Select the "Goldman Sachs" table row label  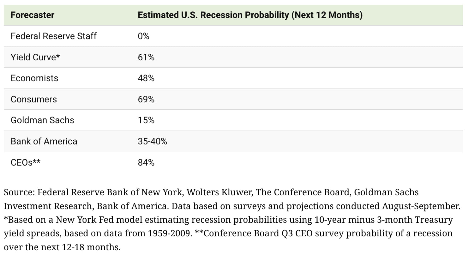tap(42, 120)
